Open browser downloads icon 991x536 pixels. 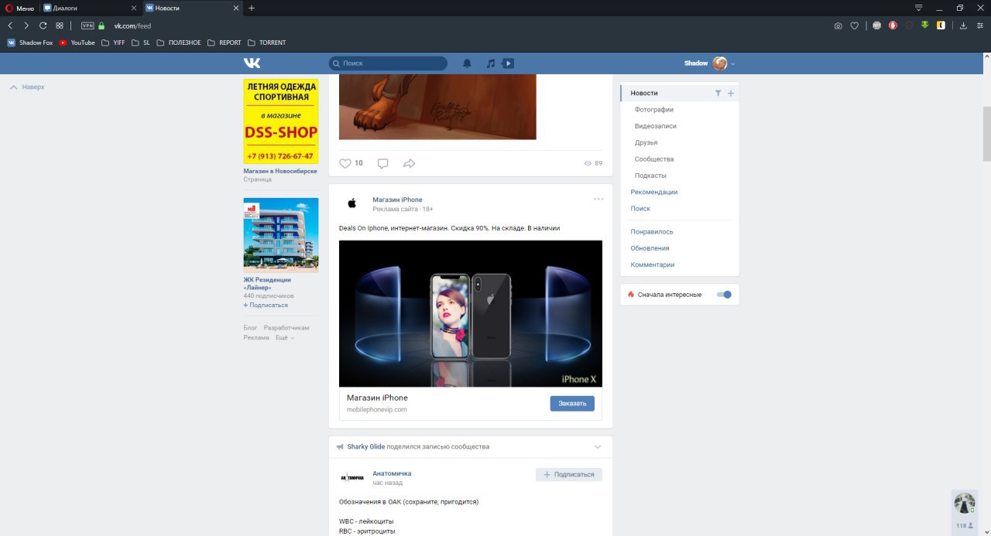pyautogui.click(x=963, y=26)
